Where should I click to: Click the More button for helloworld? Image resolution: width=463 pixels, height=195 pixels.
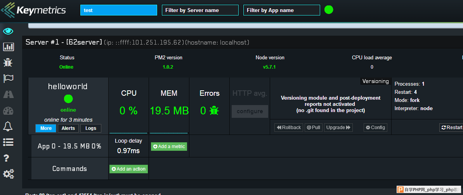[x=46, y=128]
